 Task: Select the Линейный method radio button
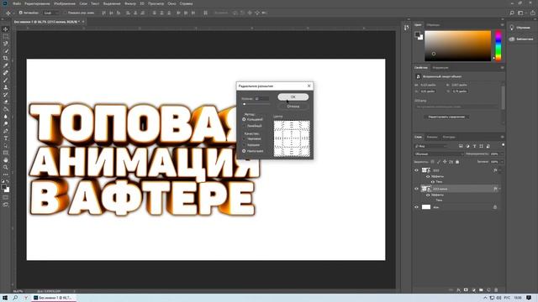(x=244, y=126)
